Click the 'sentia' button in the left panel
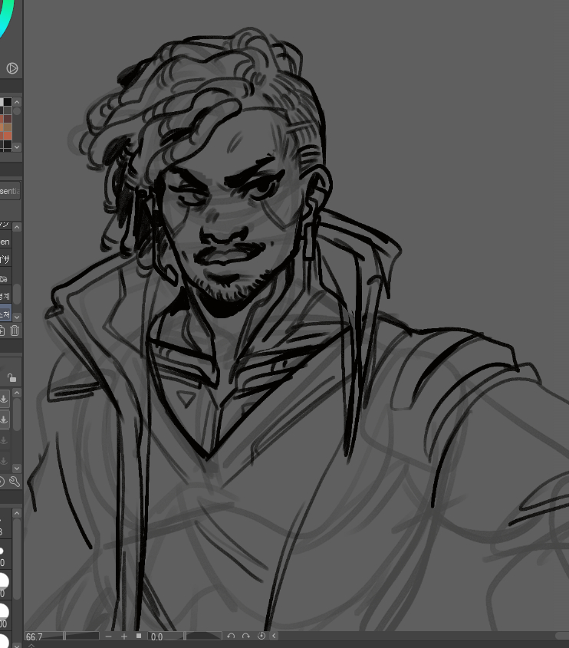 (x=9, y=191)
